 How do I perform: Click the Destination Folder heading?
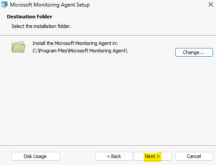point(29,17)
